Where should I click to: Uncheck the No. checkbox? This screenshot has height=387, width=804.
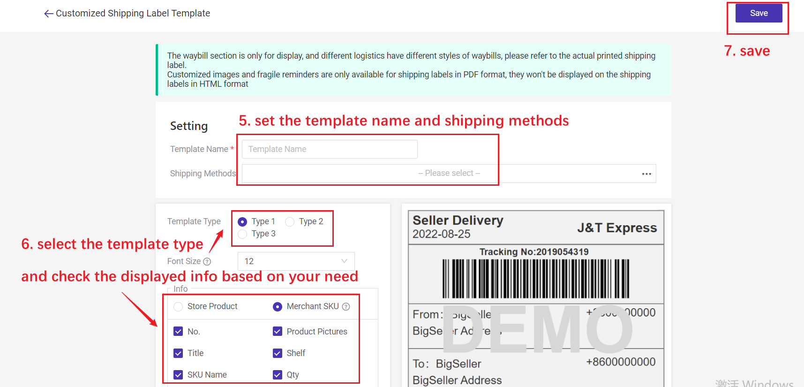(x=178, y=332)
